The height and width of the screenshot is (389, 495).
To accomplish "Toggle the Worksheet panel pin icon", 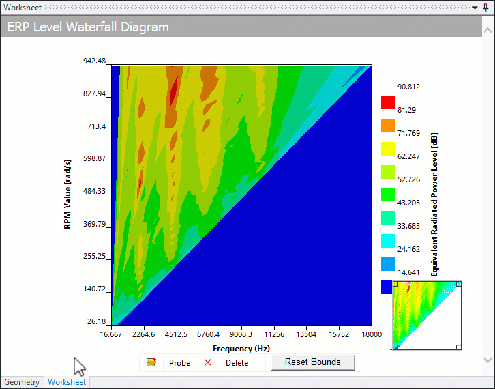I will 486,8.
